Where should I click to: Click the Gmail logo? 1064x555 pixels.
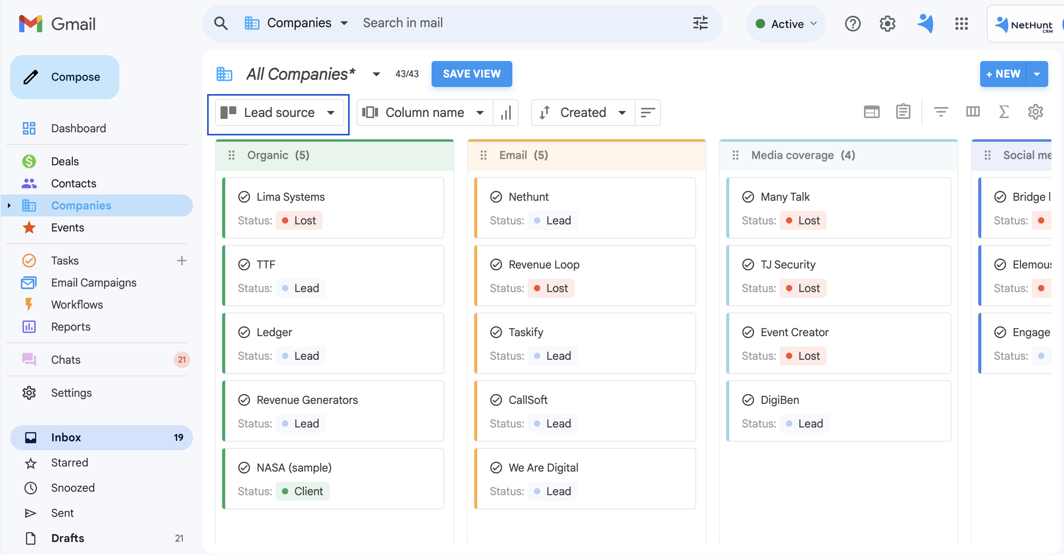click(57, 24)
